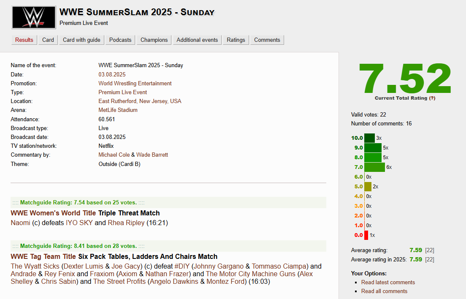The width and height of the screenshot is (466, 299).
Task: Open Naomi's wrestler profile link
Action: pos(21,223)
